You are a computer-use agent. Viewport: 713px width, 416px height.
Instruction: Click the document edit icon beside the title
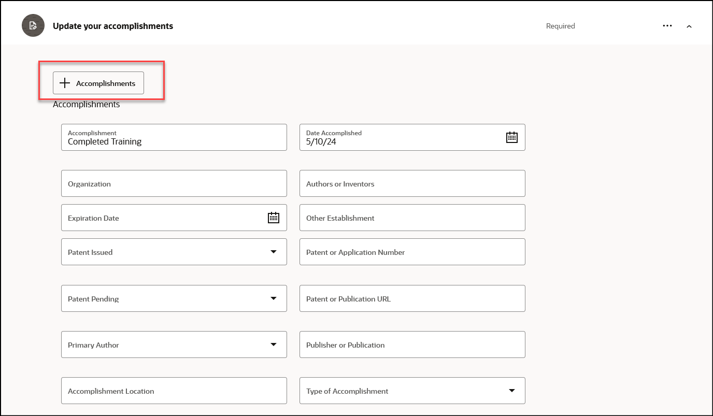tap(33, 25)
